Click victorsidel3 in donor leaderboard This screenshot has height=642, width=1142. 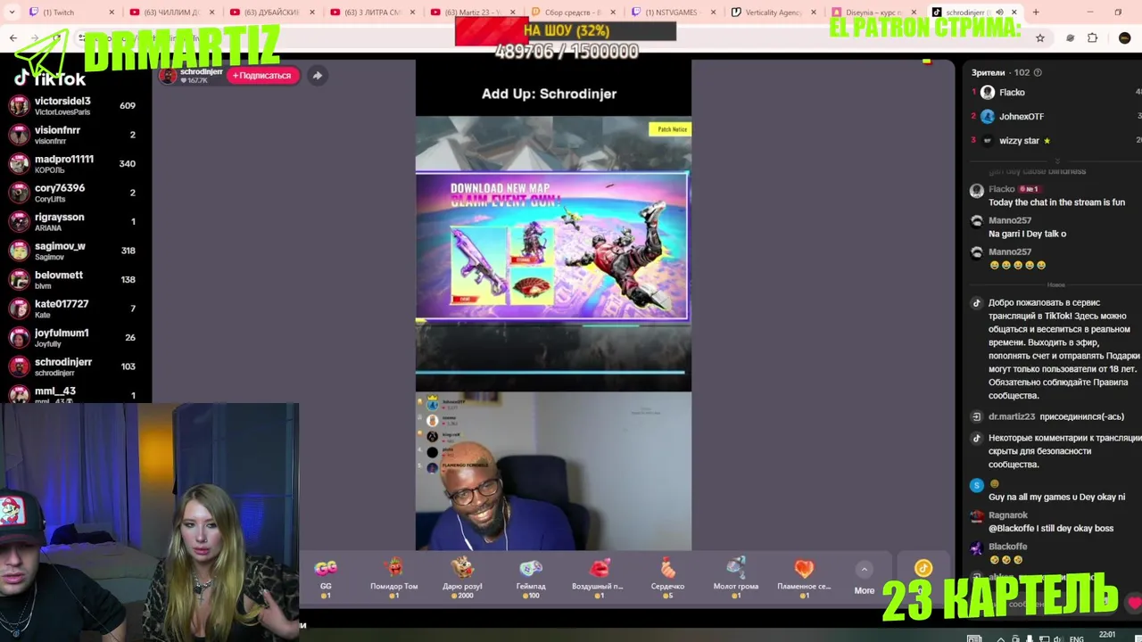pyautogui.click(x=71, y=106)
